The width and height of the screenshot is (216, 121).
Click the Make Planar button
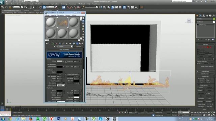pyautogui.click(x=201, y=104)
